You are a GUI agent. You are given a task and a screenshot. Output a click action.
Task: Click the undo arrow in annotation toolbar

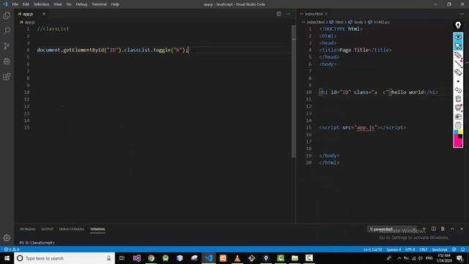(458, 90)
